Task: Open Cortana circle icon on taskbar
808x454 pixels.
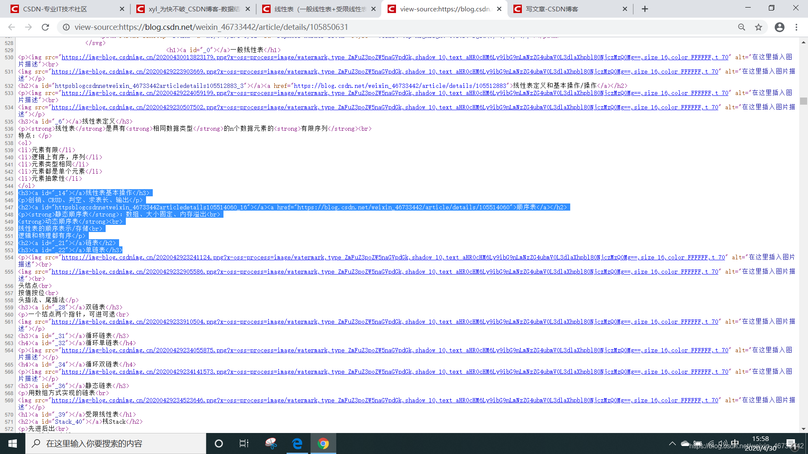Action: coord(219,443)
